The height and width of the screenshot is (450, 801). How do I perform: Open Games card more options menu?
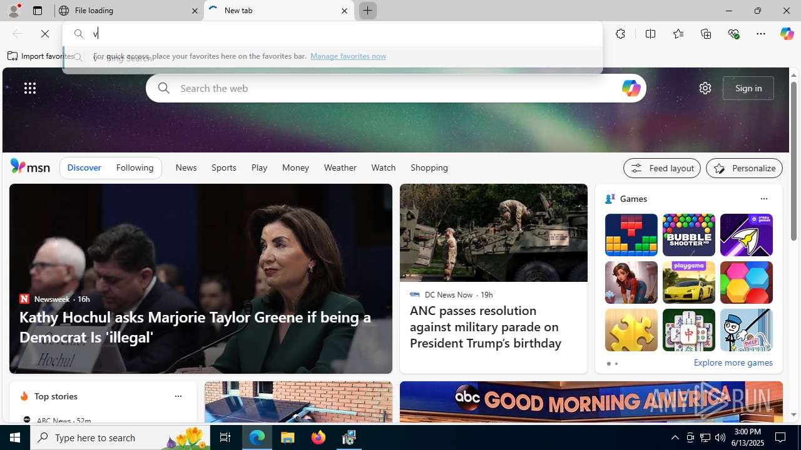tap(763, 199)
